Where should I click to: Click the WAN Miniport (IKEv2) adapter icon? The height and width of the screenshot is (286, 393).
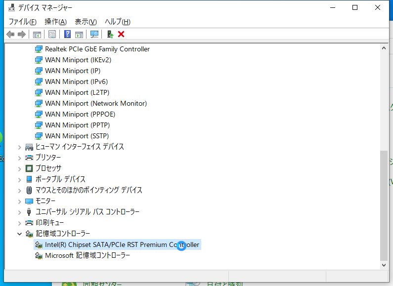[x=39, y=60]
